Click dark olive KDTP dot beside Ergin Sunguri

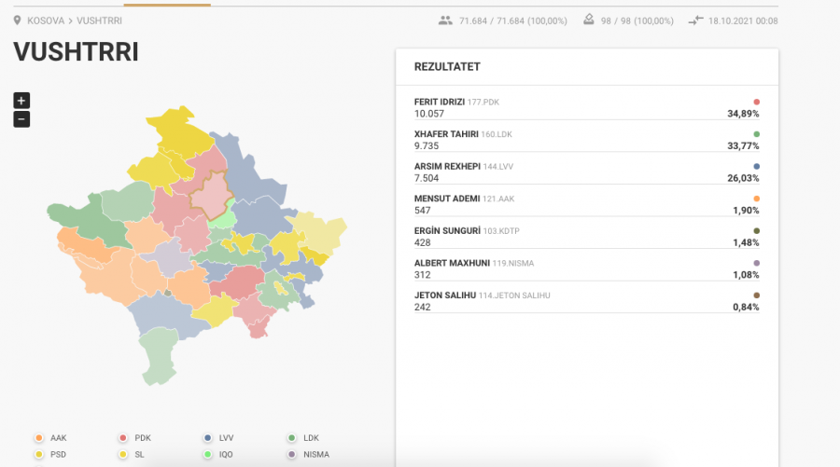click(756, 230)
